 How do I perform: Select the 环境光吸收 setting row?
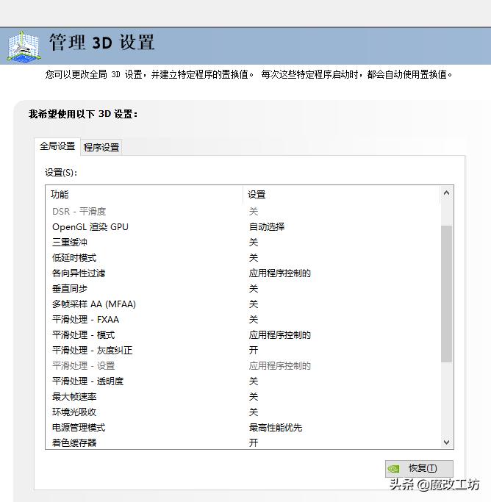click(x=243, y=412)
